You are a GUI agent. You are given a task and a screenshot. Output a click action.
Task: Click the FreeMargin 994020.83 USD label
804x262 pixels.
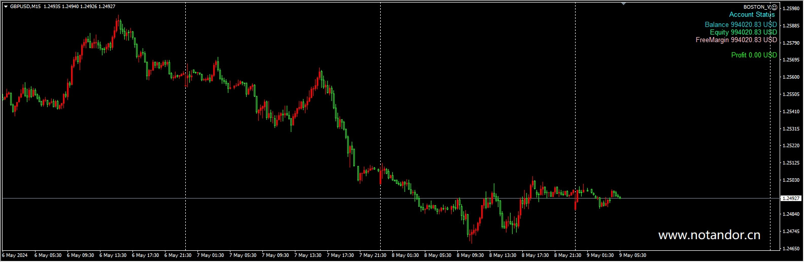(x=736, y=40)
